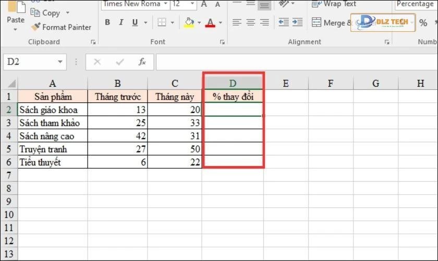Align text to the left
Image resolution: width=438 pixels, height=261 pixels.
(x=237, y=22)
